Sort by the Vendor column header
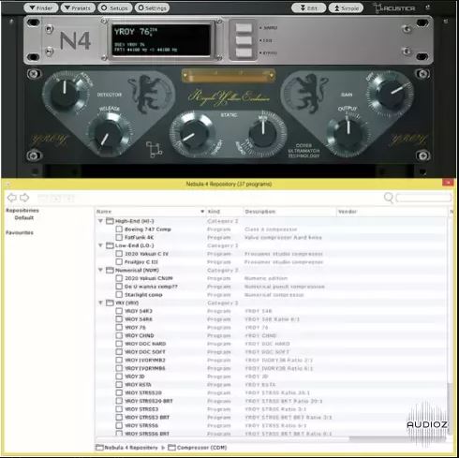459x458 pixels. [392, 212]
